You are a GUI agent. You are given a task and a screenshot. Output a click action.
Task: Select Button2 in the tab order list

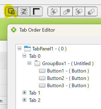[x=64, y=78]
